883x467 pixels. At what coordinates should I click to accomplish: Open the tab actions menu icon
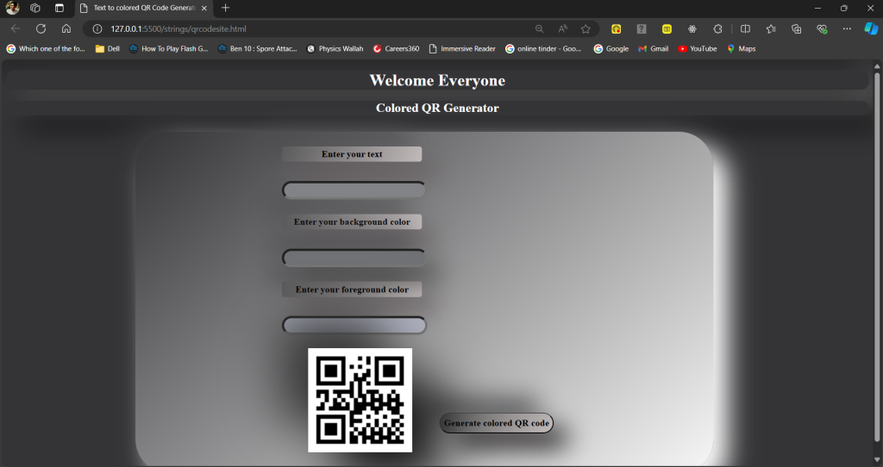click(59, 8)
